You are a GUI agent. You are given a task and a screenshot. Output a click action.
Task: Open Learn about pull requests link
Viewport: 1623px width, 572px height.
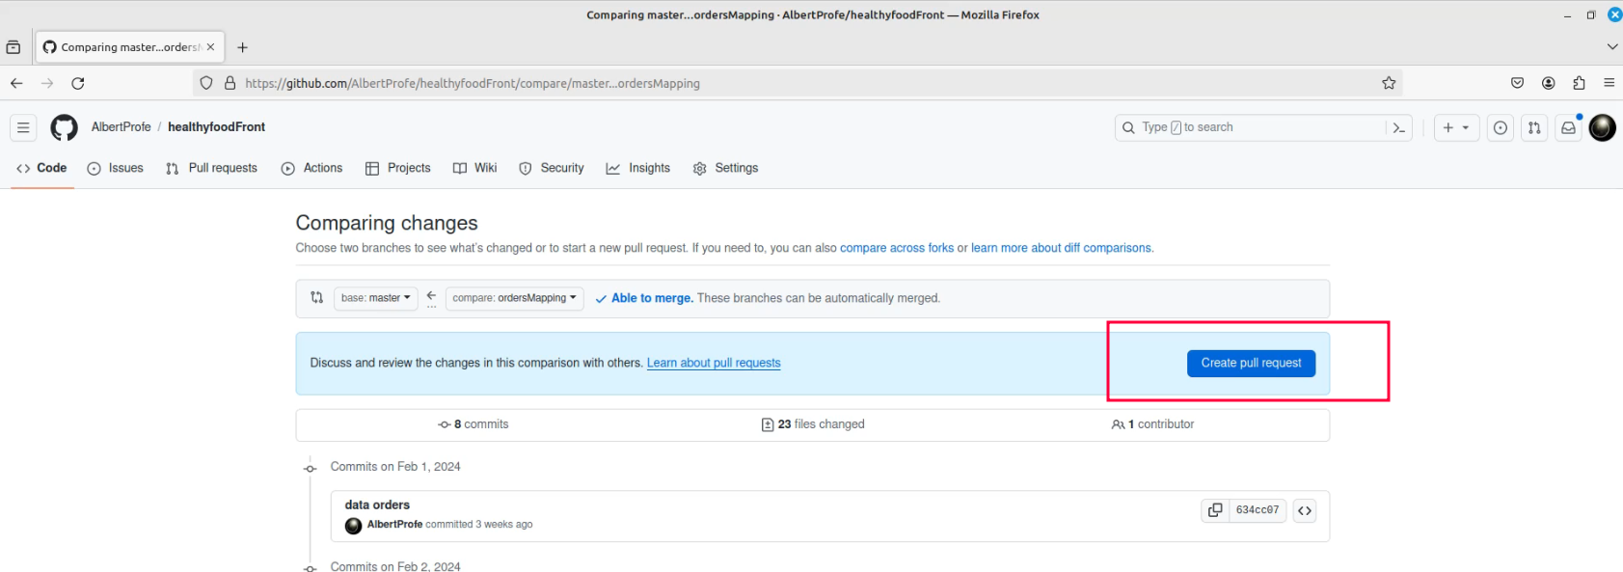[x=714, y=363]
